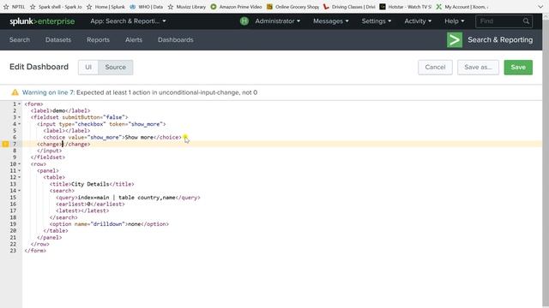The image size is (549, 308).
Task: Click the green Administrator avatar icon
Action: click(244, 21)
